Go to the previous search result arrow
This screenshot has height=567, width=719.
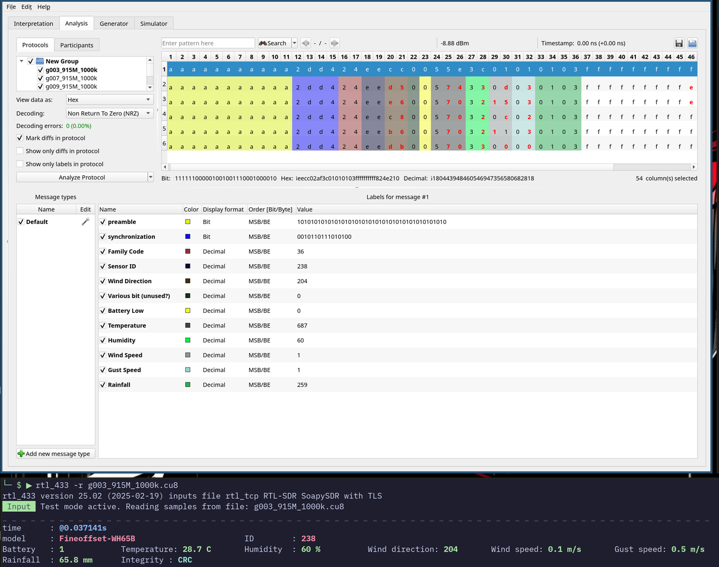(306, 43)
